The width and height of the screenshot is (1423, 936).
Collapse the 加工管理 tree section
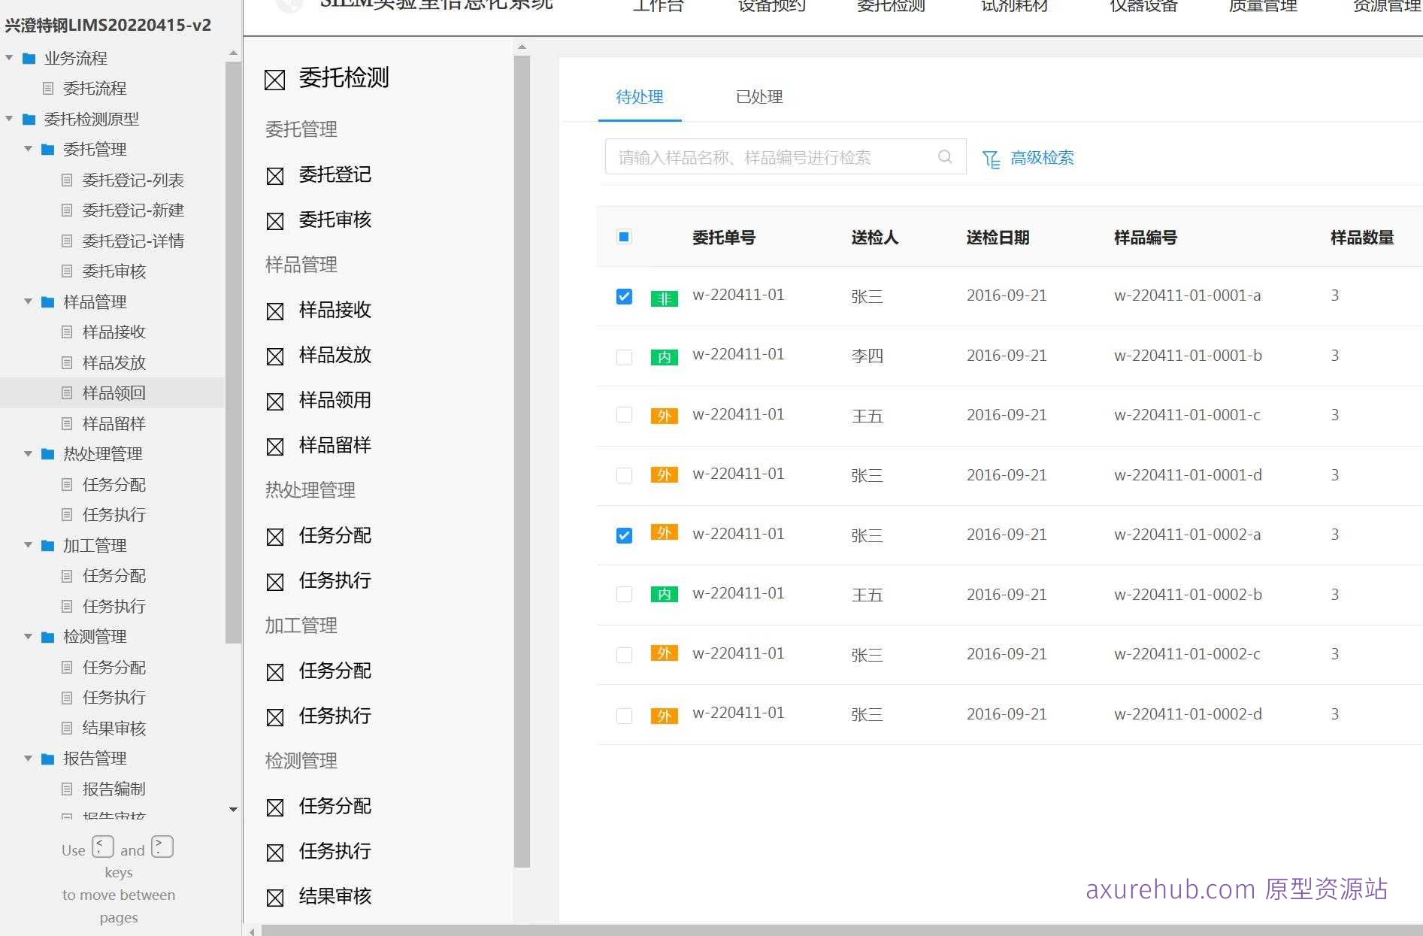pyautogui.click(x=28, y=545)
